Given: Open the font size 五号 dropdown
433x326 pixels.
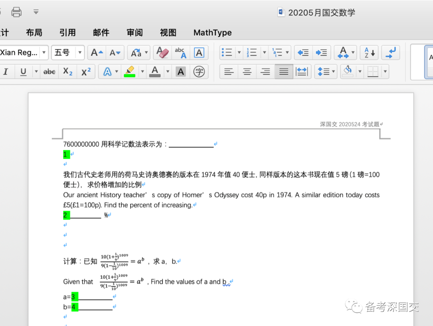Looking at the screenshot, I should tap(80, 53).
